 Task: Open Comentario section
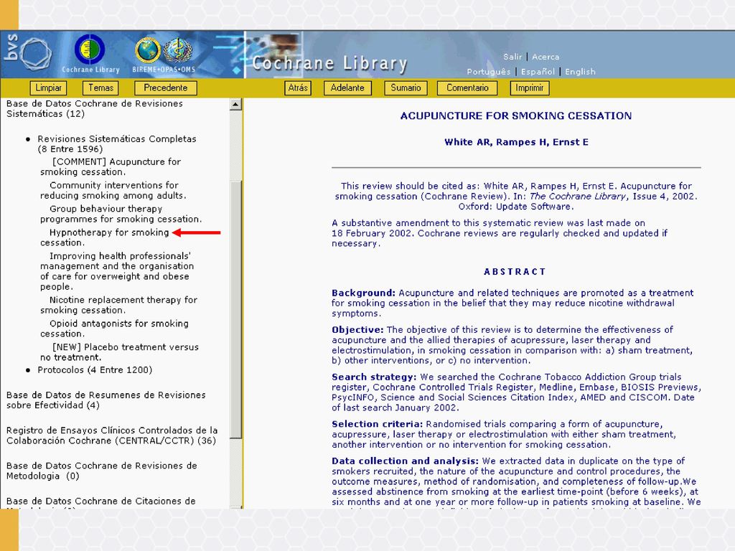[x=467, y=88]
